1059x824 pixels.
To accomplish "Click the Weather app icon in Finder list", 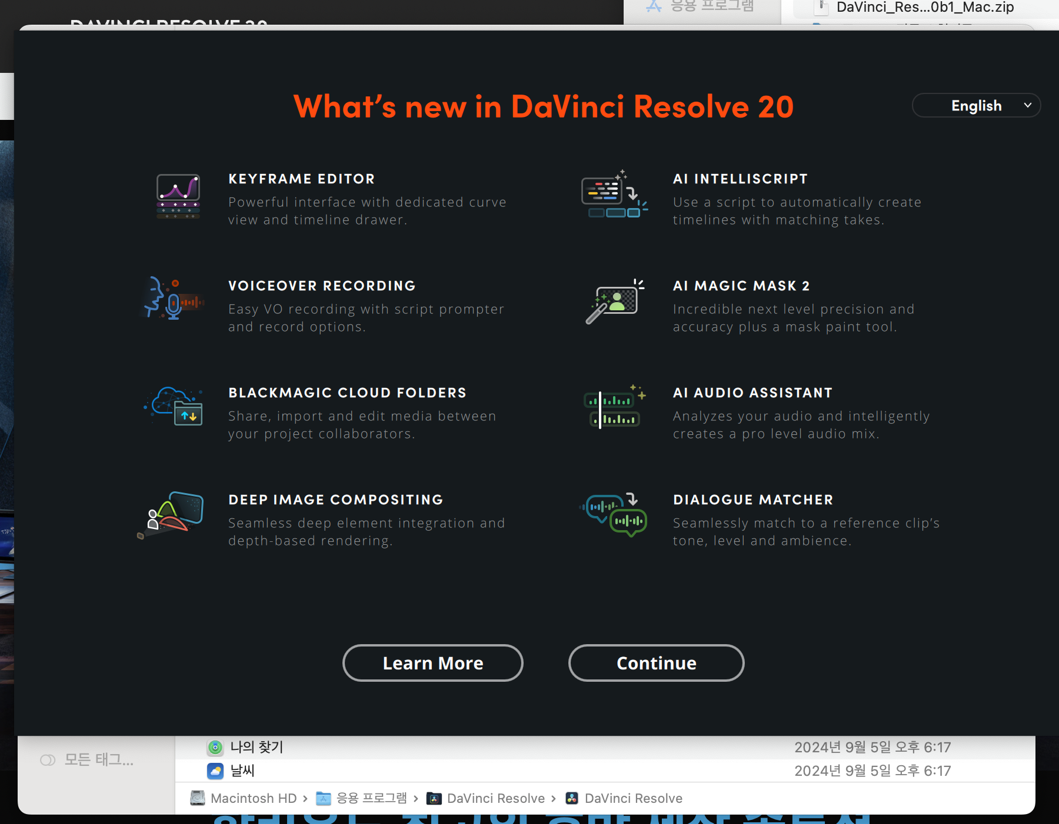I will pos(215,771).
